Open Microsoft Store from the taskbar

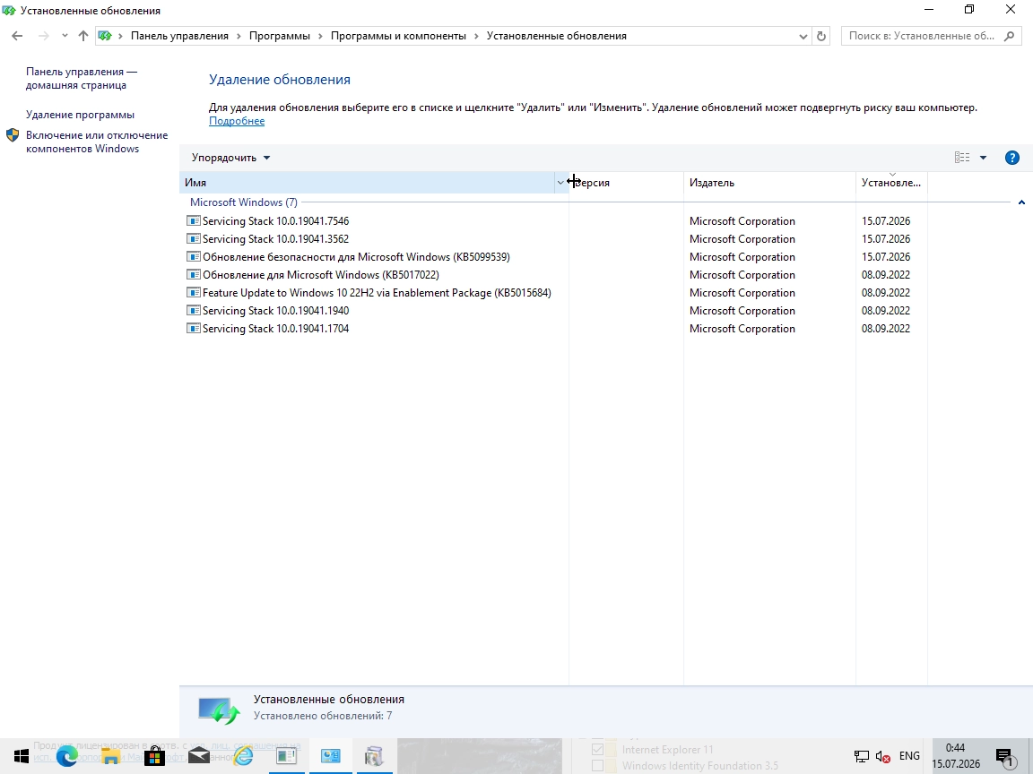(x=155, y=755)
